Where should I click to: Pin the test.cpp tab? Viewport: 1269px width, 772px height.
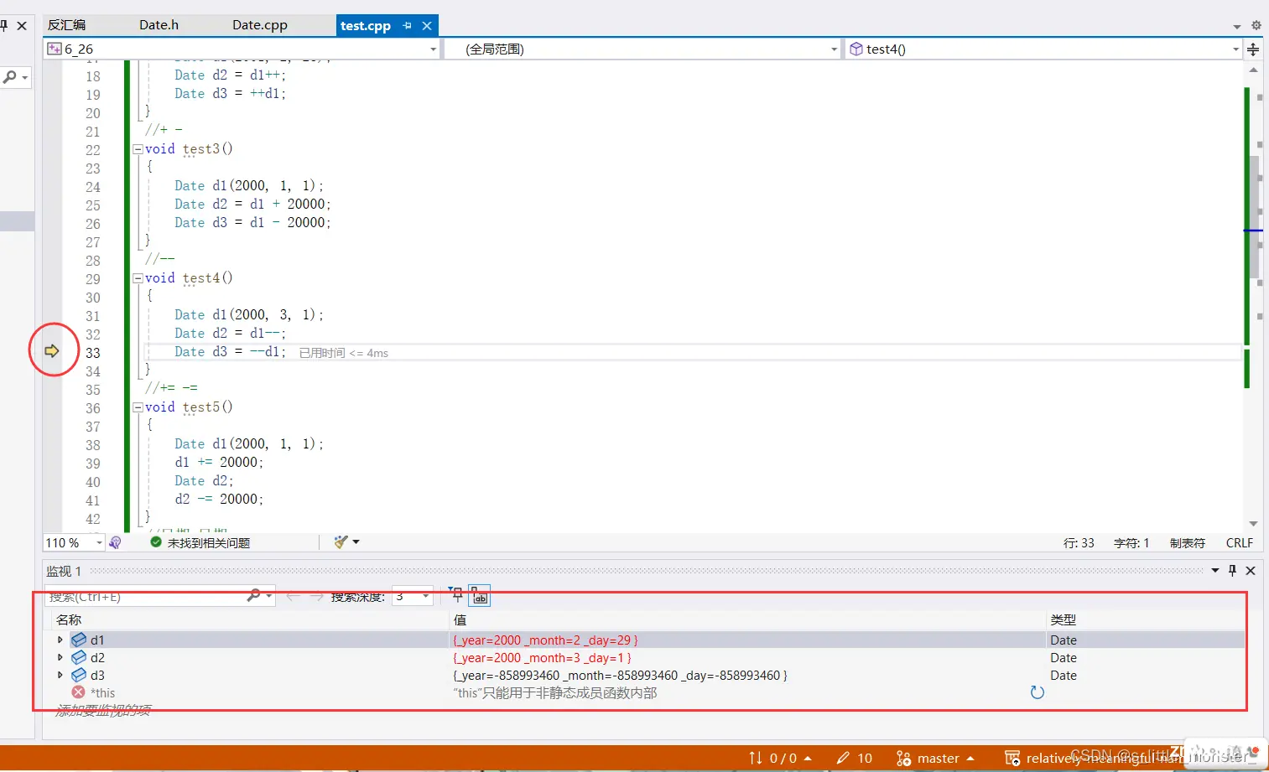click(x=408, y=26)
